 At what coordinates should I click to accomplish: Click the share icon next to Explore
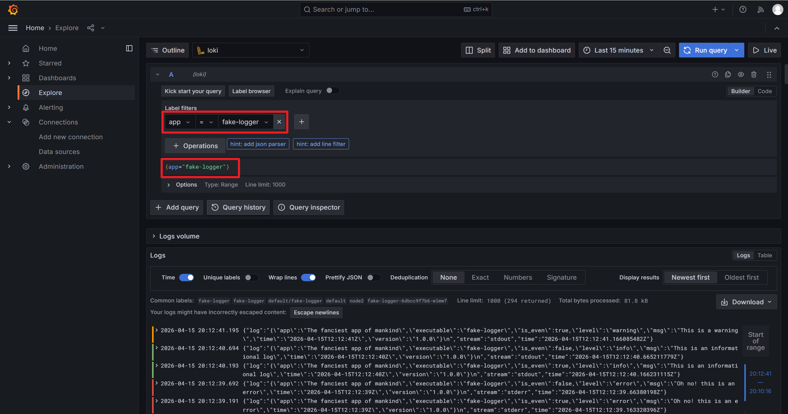pyautogui.click(x=90, y=28)
